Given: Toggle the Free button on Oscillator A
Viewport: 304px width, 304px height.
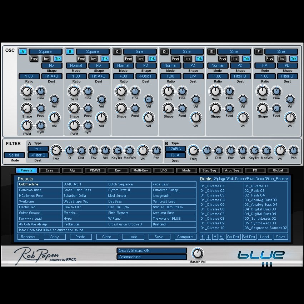Looking at the screenshot, I should tap(34, 59).
